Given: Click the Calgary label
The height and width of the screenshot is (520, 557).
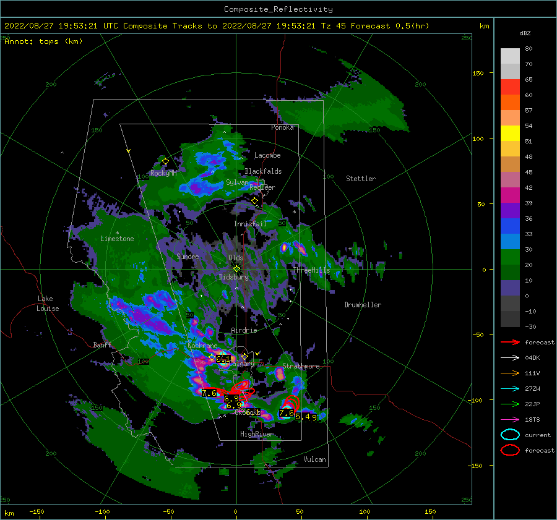Looking at the screenshot, I should pyautogui.click(x=242, y=364).
